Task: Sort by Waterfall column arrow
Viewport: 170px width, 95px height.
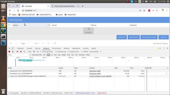Action: click(168, 68)
